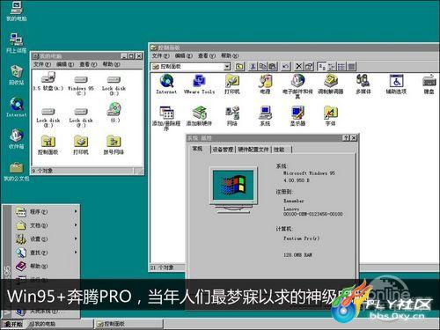Open the 字体 (Fonts) folder icon
Screen dimensions: 440x330
click(331, 116)
